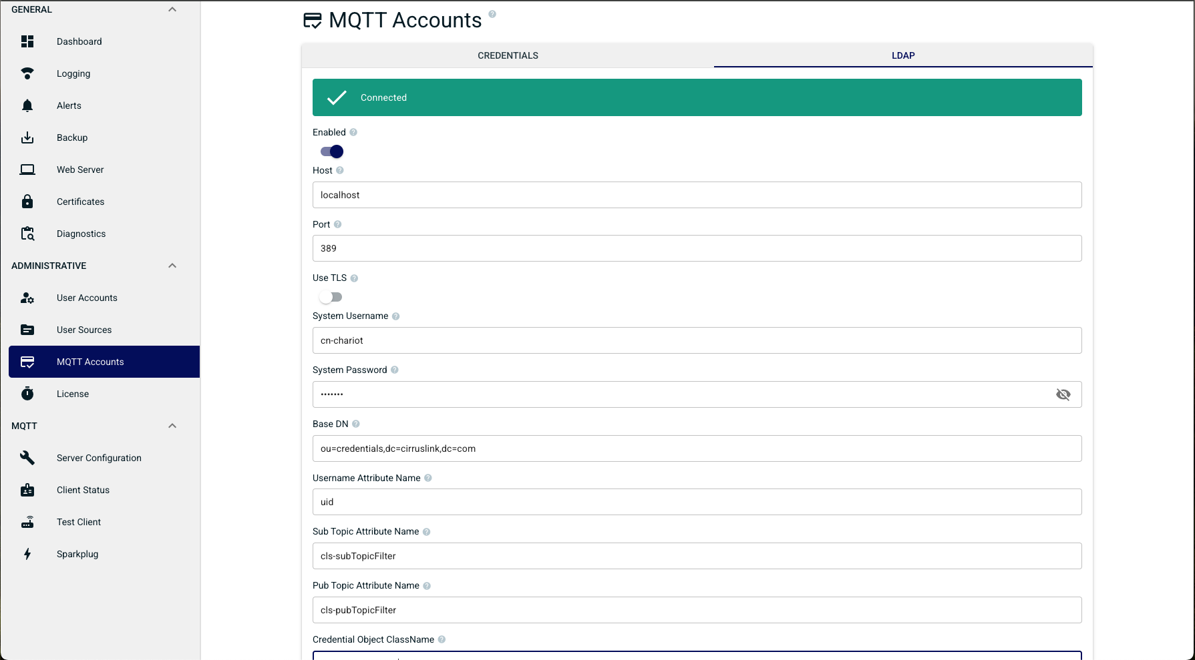
Task: Click into the Port field
Action: coord(697,248)
